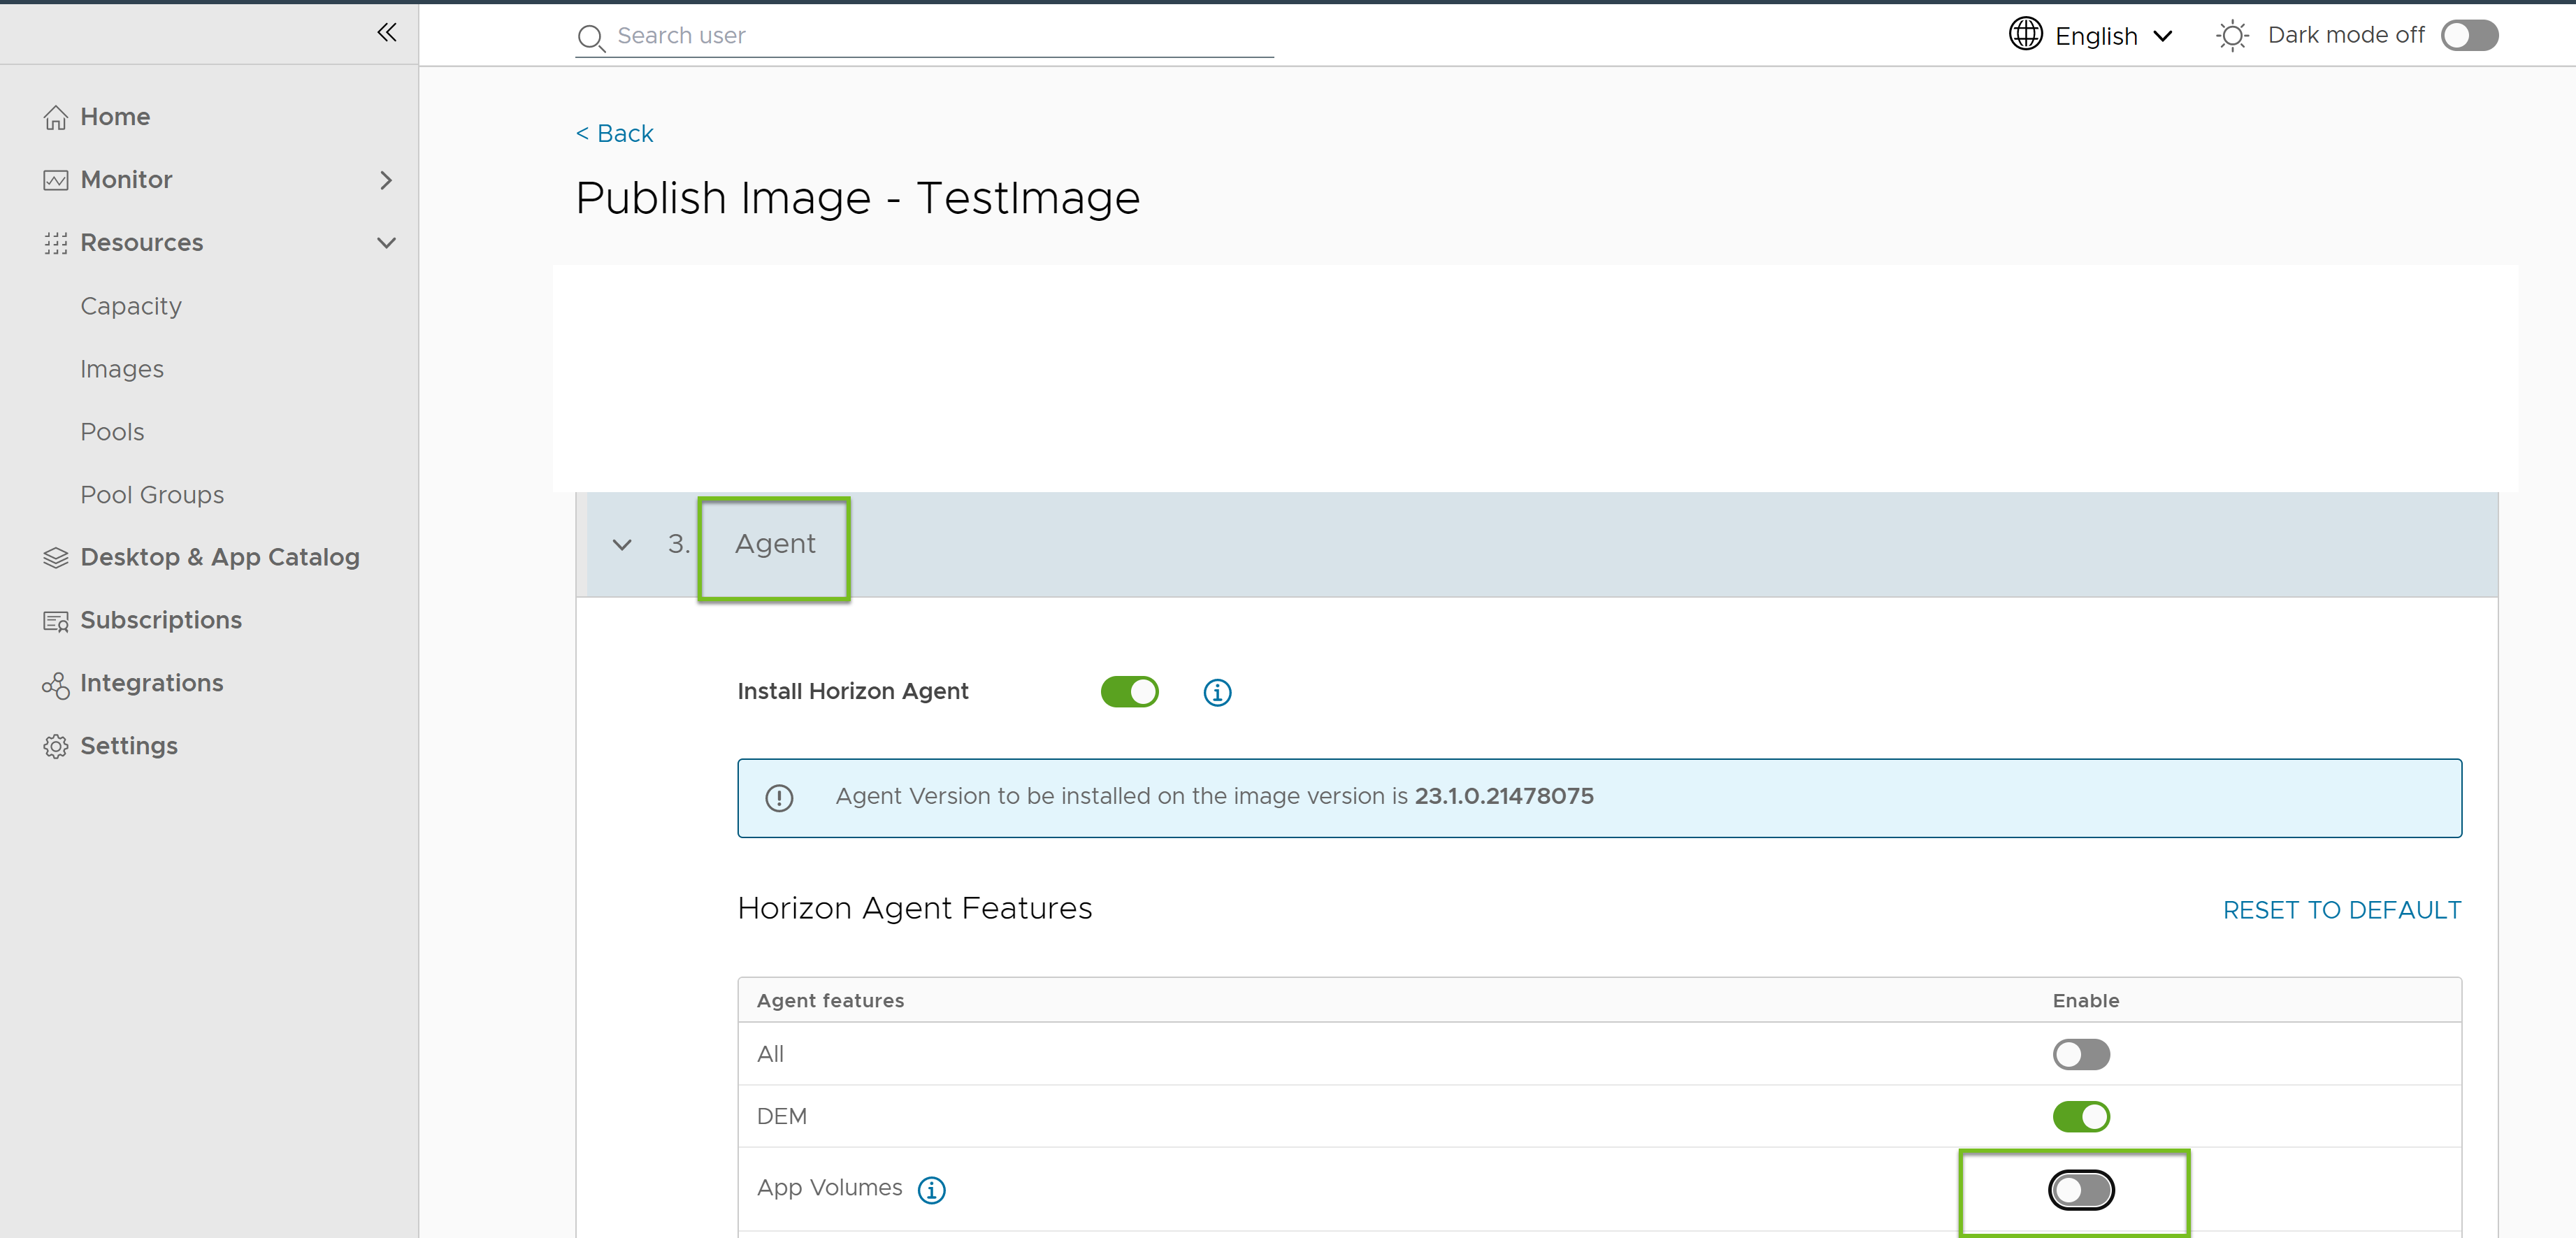
Task: Collapse the Resources menu chevron
Action: [x=386, y=243]
